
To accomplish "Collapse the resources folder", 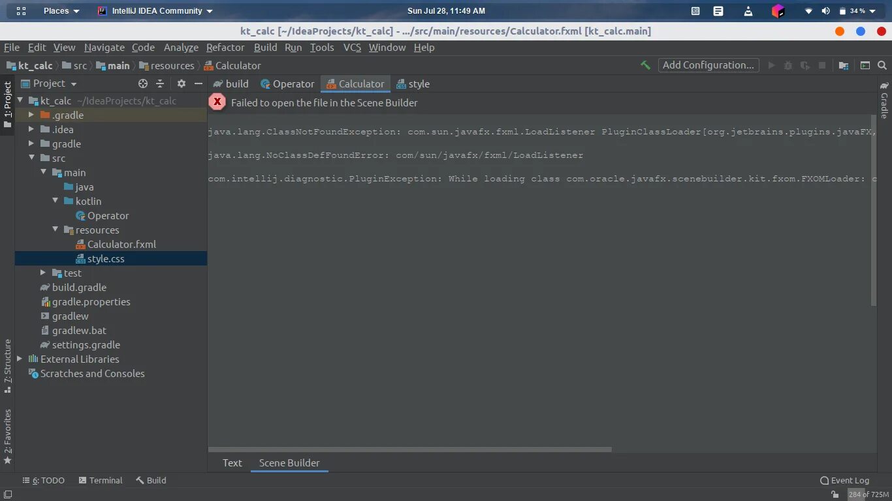I will pyautogui.click(x=56, y=230).
